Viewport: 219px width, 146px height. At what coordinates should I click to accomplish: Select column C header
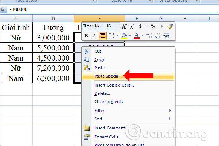(16, 18)
